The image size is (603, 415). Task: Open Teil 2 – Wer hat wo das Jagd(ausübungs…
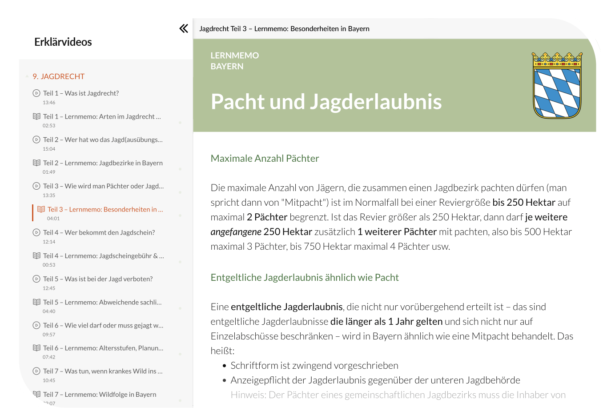click(x=103, y=140)
